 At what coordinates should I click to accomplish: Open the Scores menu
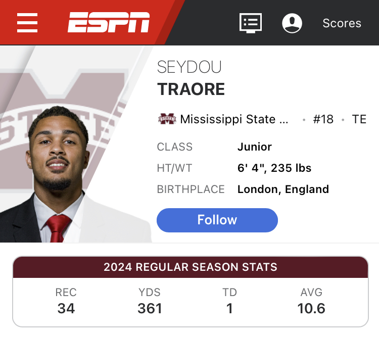point(342,23)
